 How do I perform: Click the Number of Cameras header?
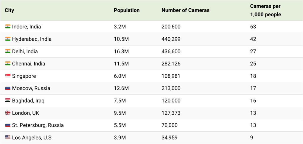[186, 10]
